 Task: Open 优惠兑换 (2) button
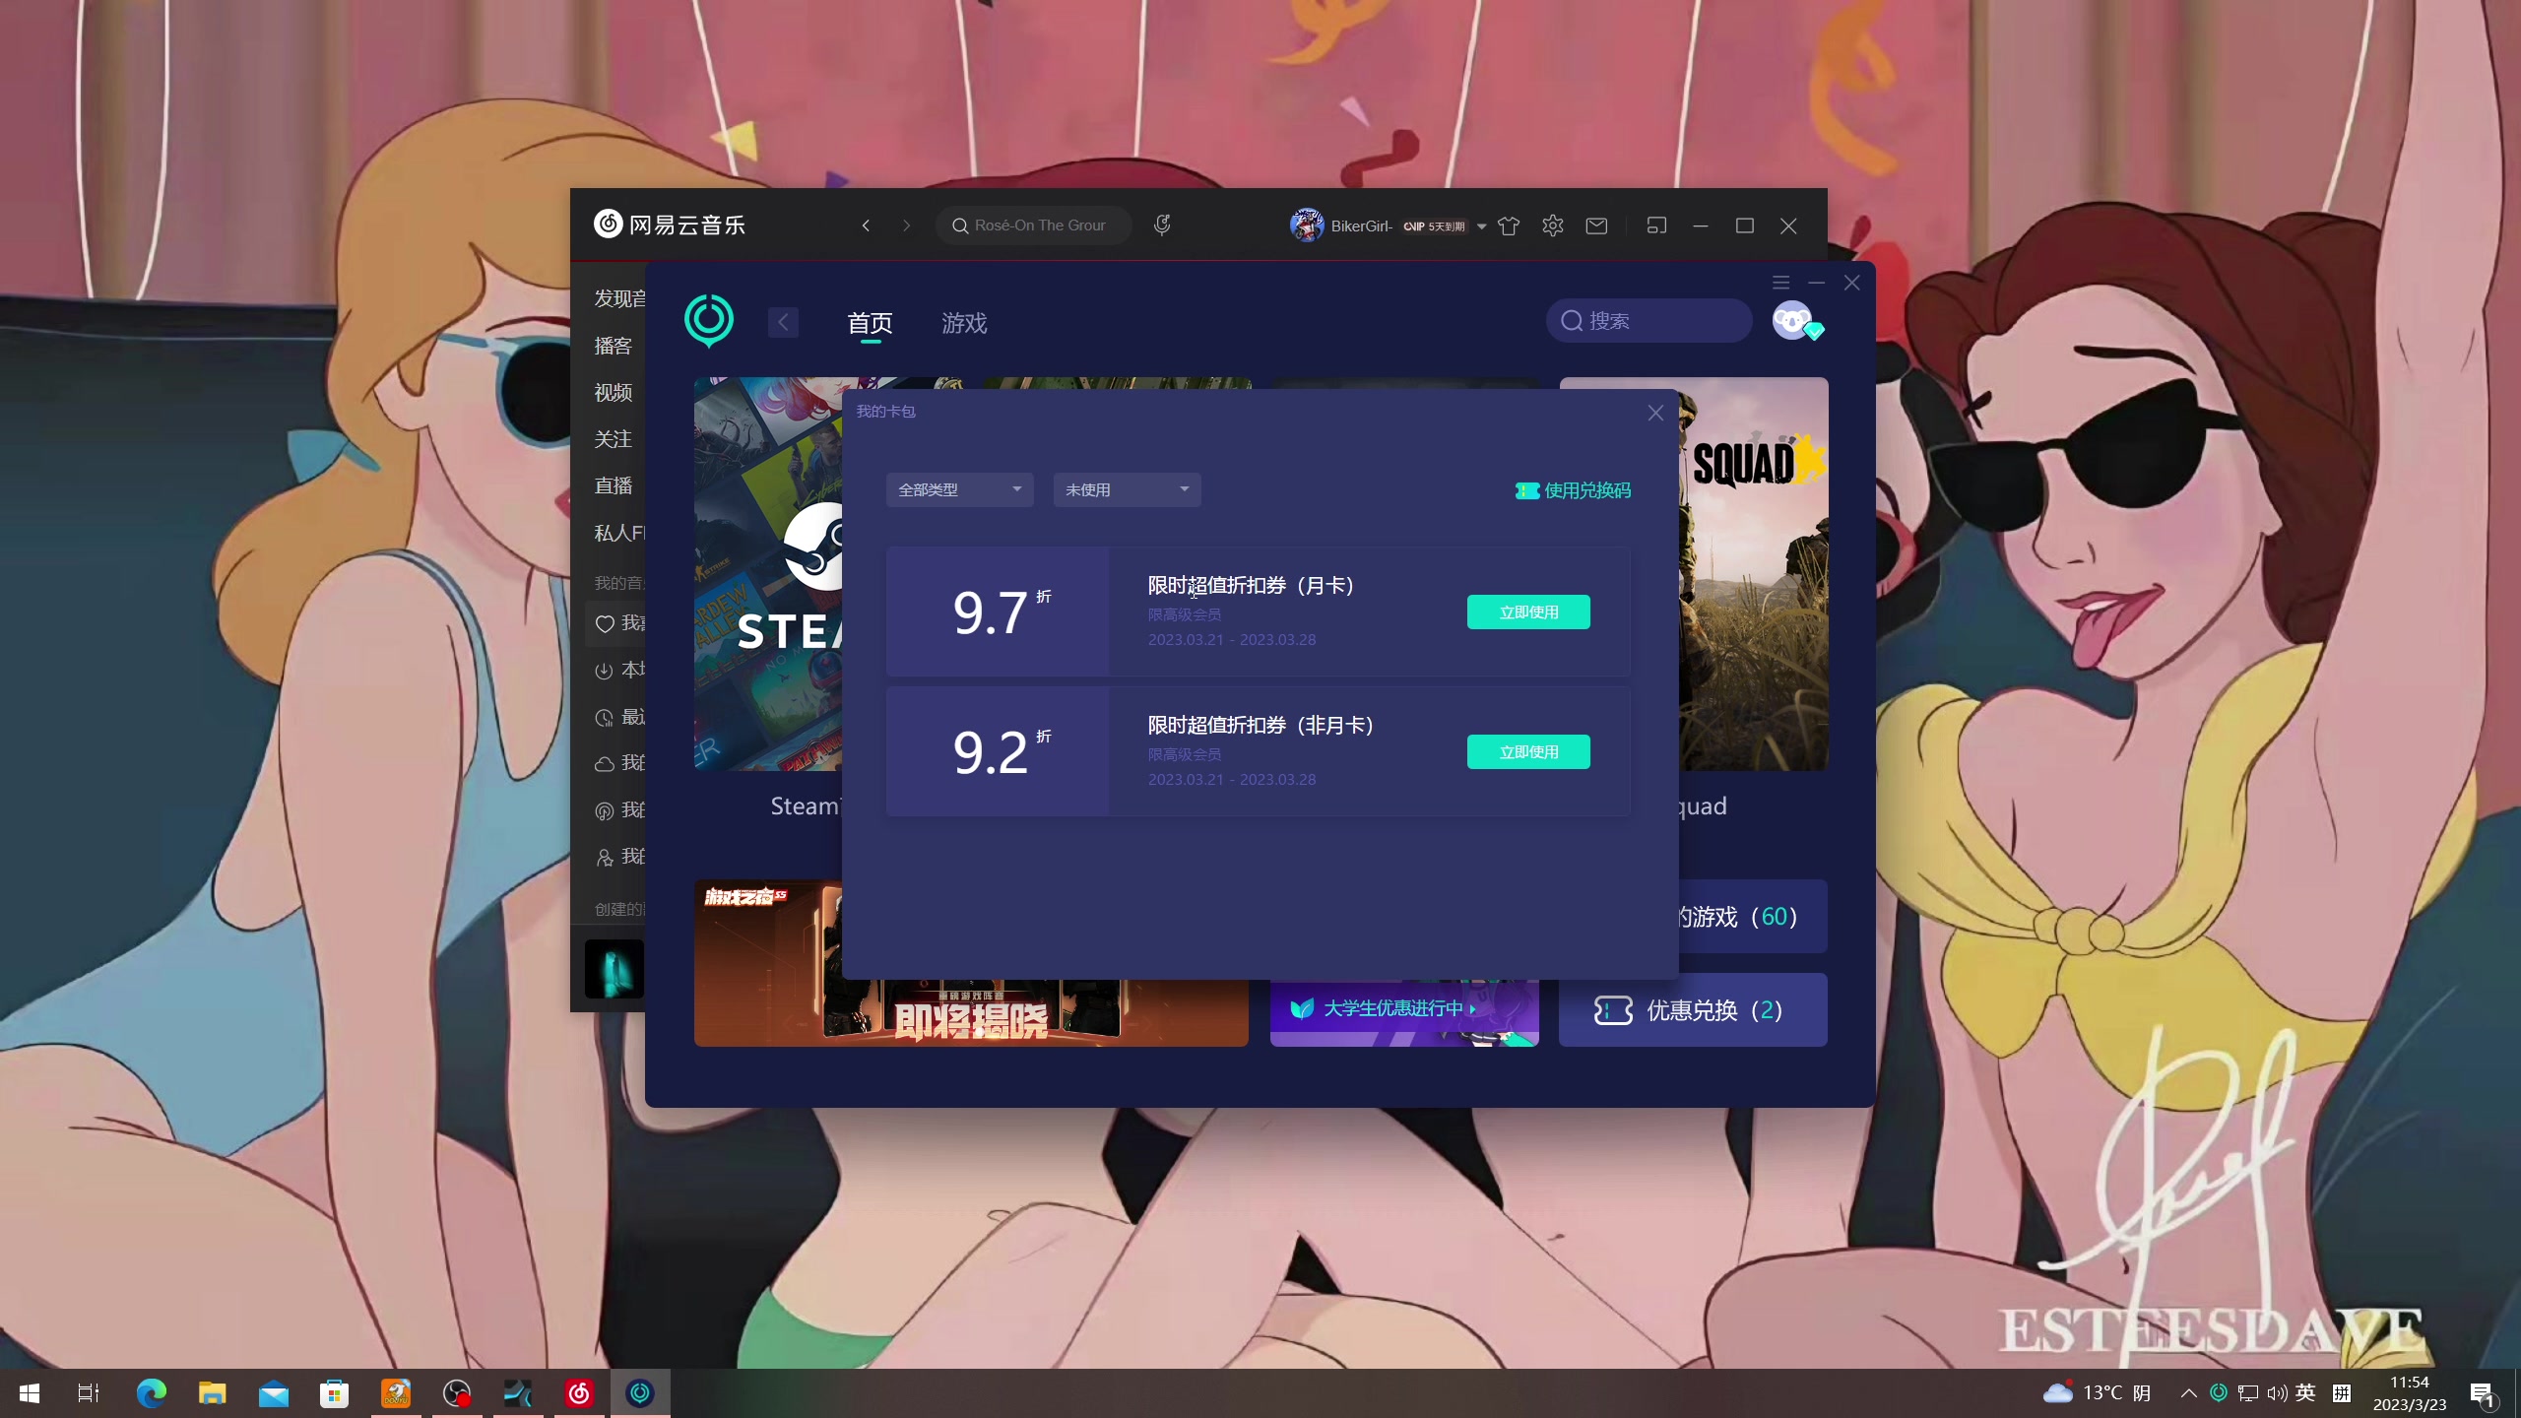pyautogui.click(x=1693, y=1010)
